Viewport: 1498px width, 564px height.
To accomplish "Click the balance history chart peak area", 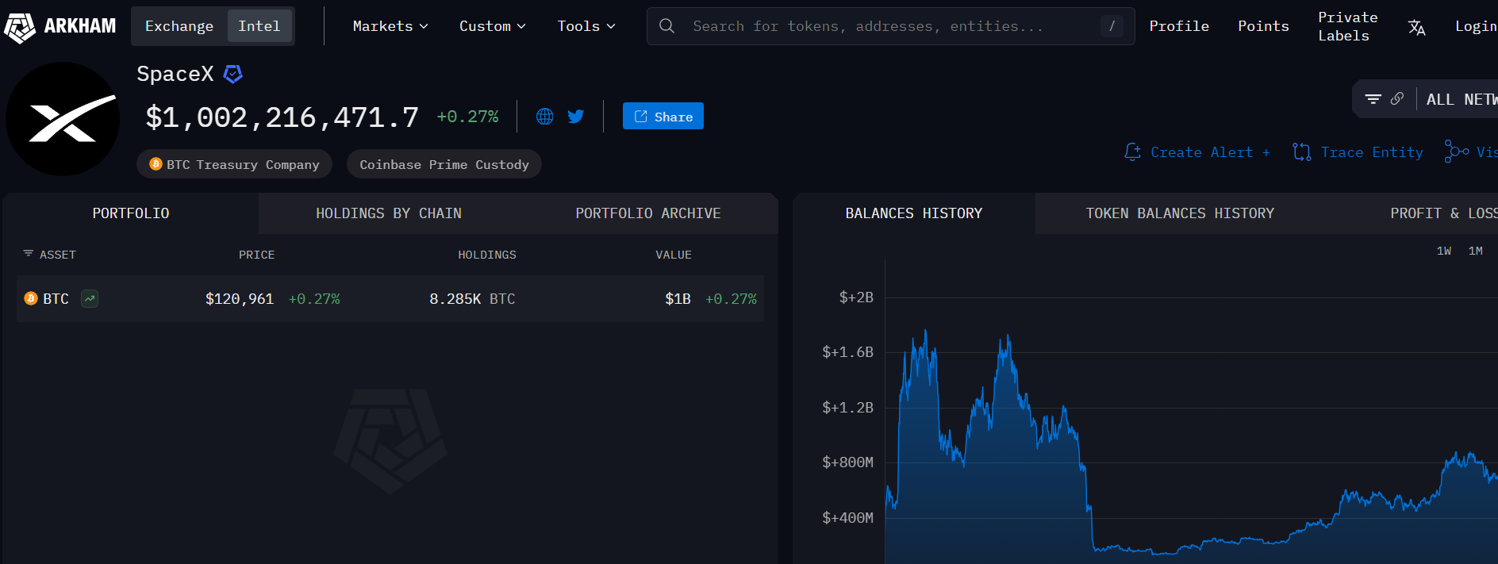I will click(x=925, y=331).
